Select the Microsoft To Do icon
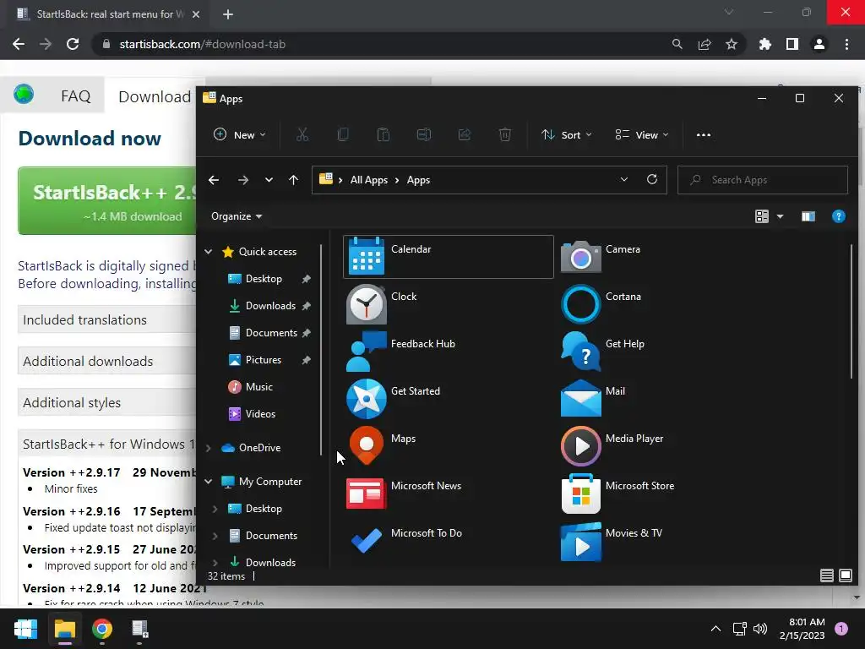 367,540
